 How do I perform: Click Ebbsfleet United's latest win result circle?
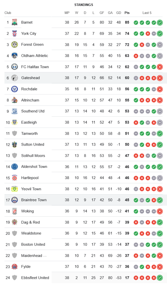click(x=160, y=278)
